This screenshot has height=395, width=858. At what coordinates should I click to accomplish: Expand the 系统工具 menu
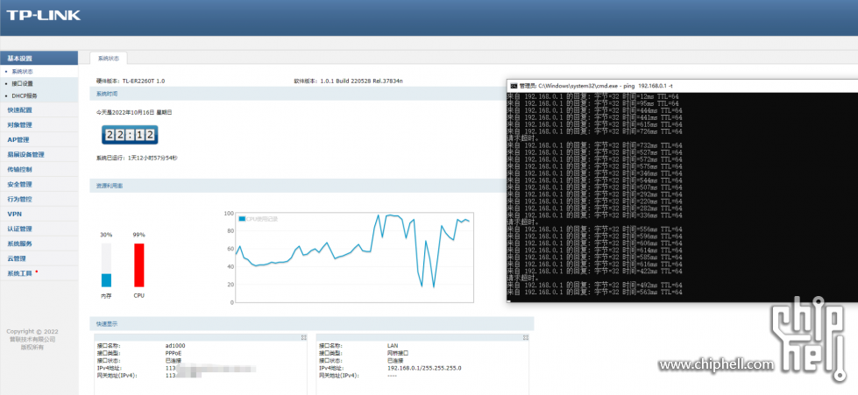coord(39,273)
